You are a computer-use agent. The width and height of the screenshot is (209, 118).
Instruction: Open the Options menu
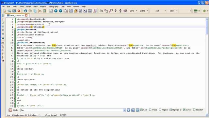pyautogui.click(x=76, y=7)
